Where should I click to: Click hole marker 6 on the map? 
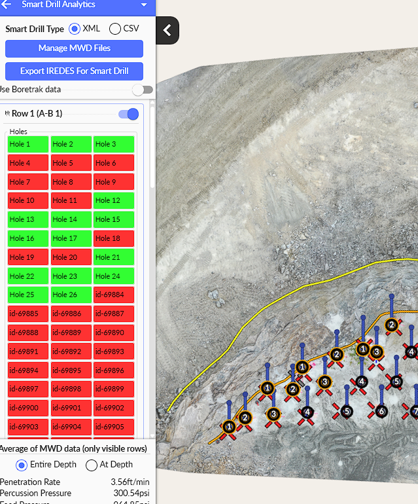tap(381, 411)
